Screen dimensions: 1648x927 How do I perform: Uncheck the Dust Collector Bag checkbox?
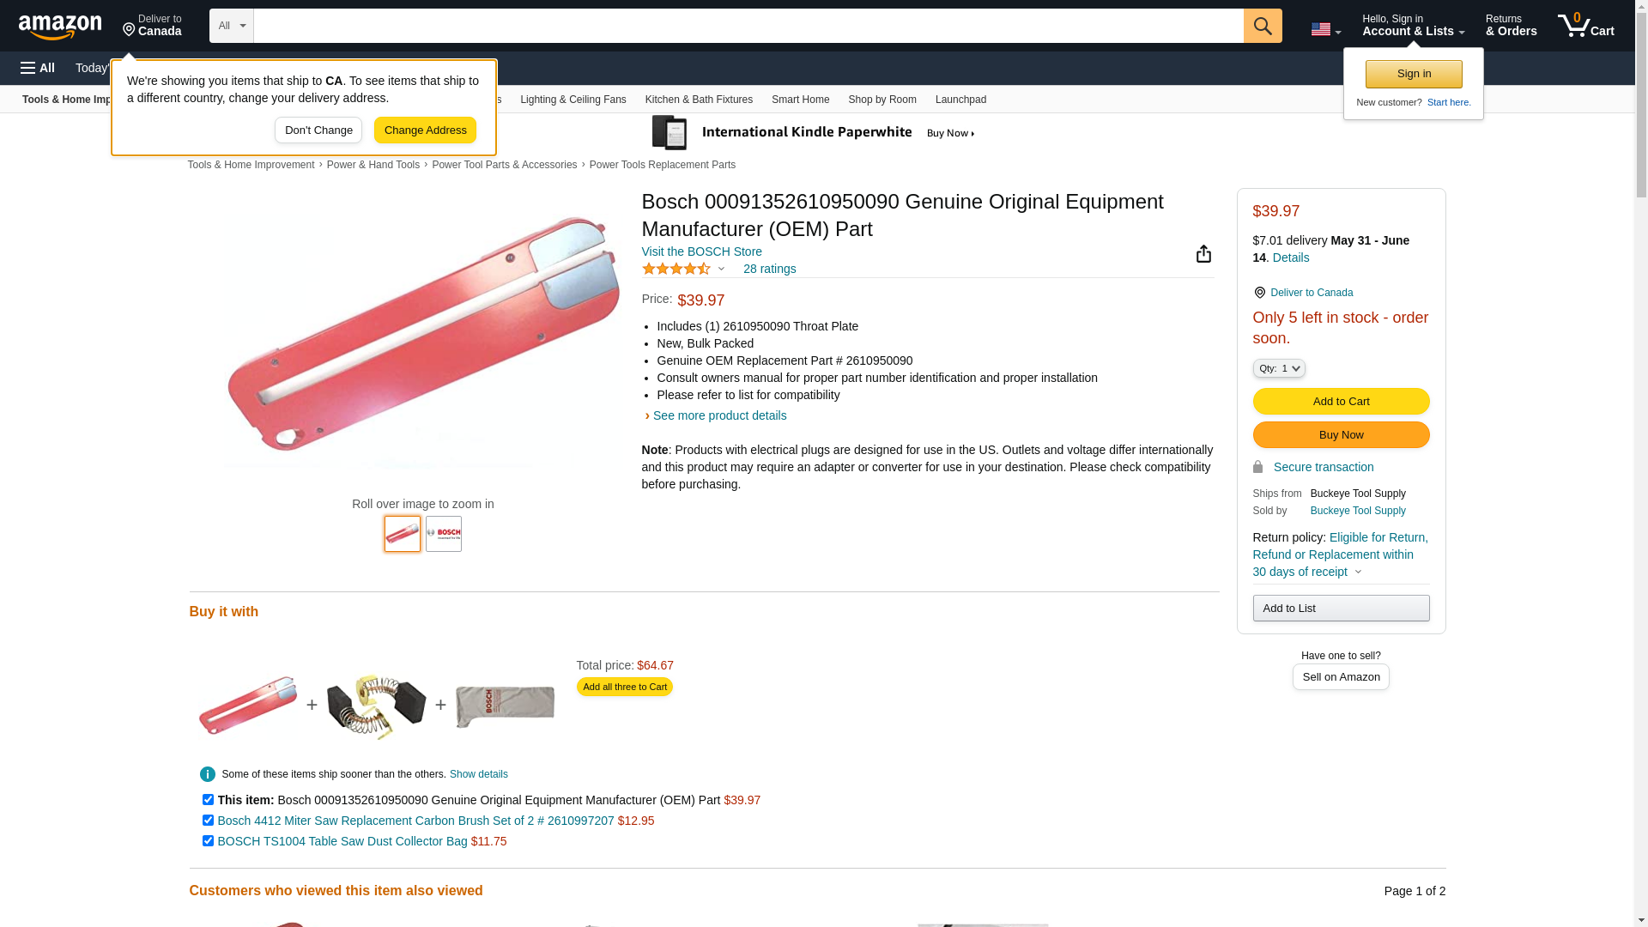[208, 841]
